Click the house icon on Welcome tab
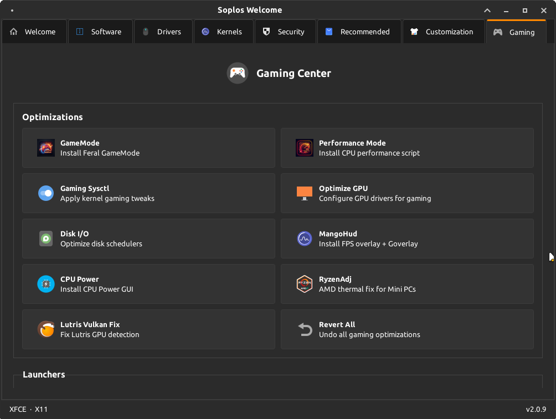The image size is (556, 419). (13, 32)
